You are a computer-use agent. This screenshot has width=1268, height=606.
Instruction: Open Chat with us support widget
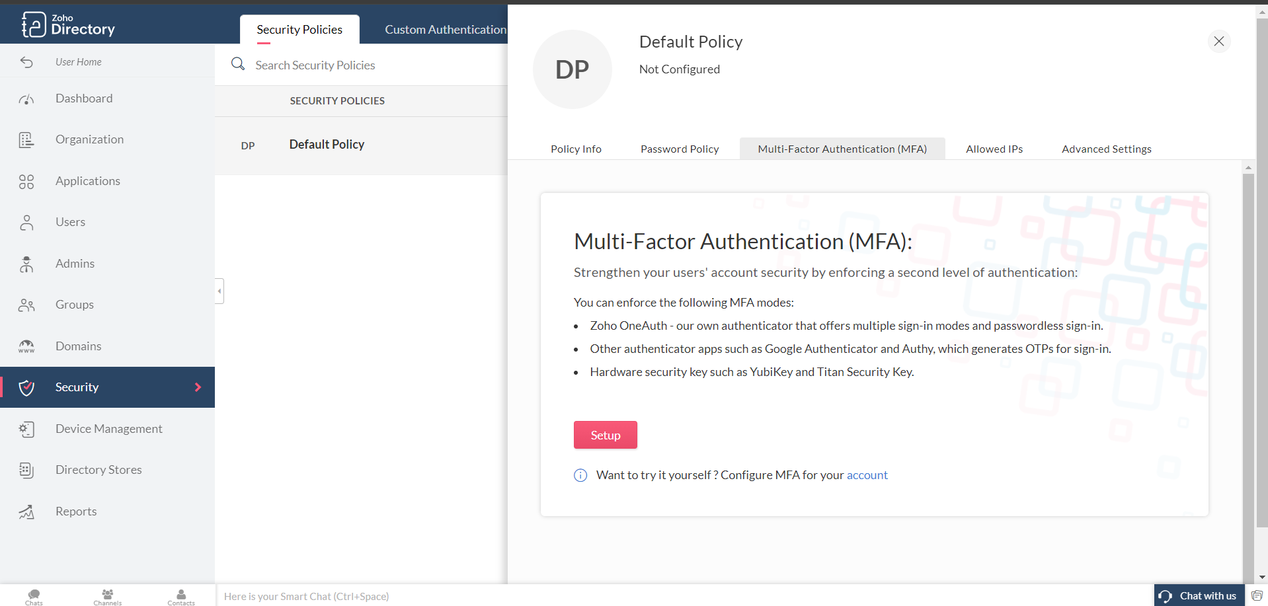click(1199, 596)
